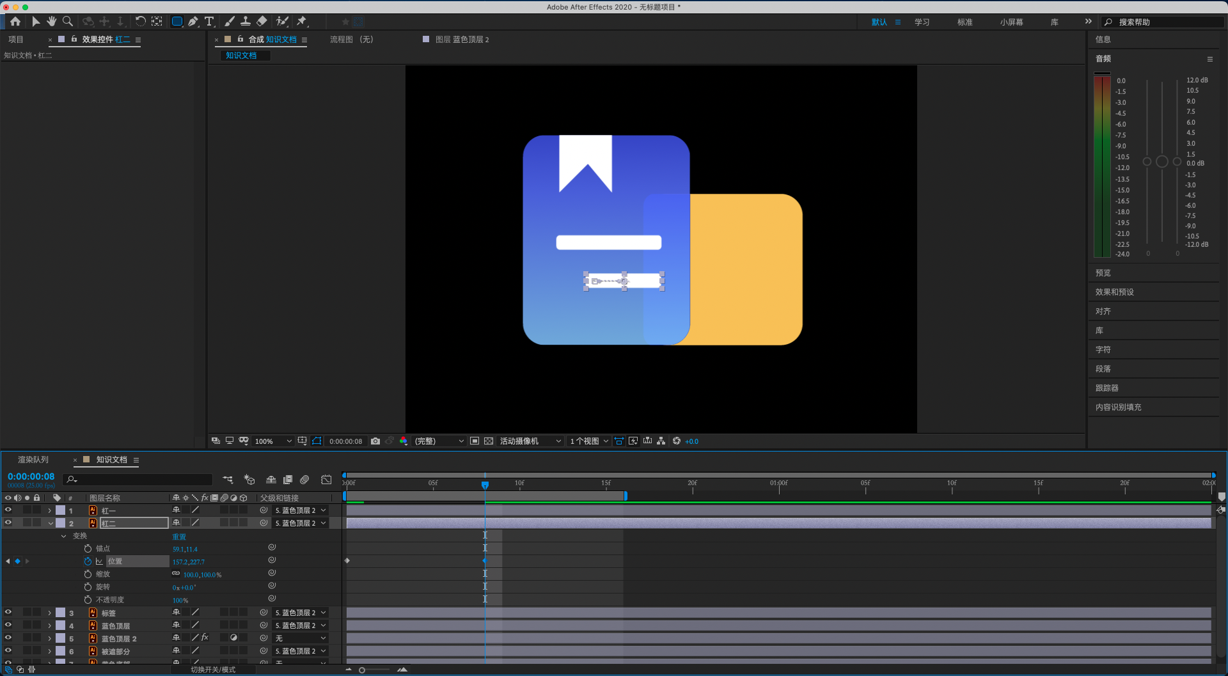Enable motion blur icon in timeline header

coord(305,480)
